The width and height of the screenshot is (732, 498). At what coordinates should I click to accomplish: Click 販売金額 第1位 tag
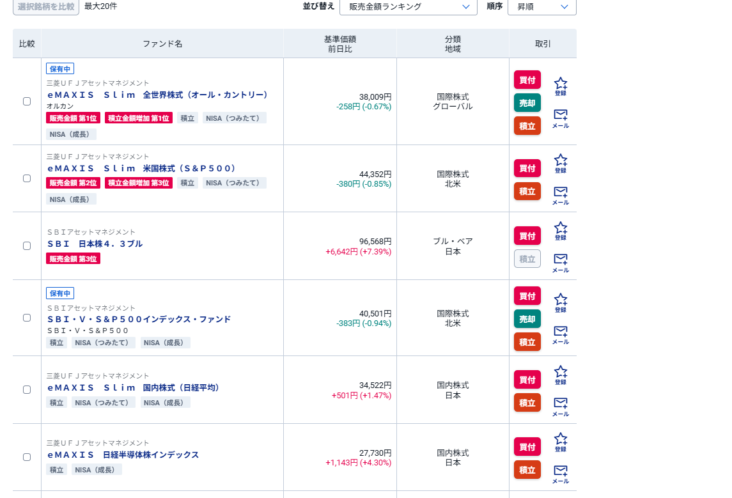pyautogui.click(x=73, y=118)
